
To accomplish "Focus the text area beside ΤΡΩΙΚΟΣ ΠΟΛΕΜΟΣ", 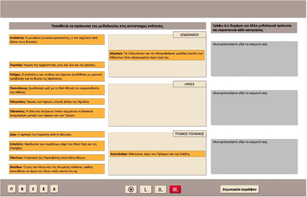I will click(x=254, y=156).
